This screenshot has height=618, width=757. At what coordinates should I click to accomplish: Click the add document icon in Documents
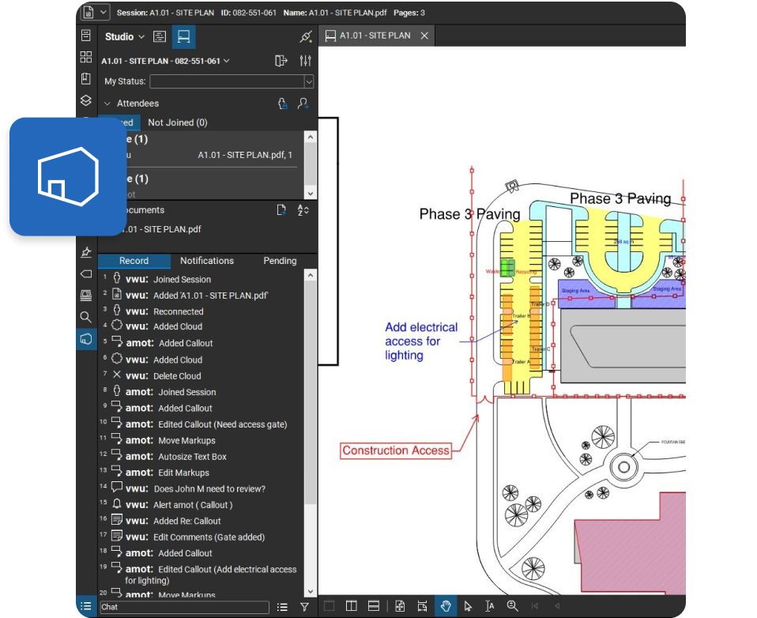pos(281,210)
